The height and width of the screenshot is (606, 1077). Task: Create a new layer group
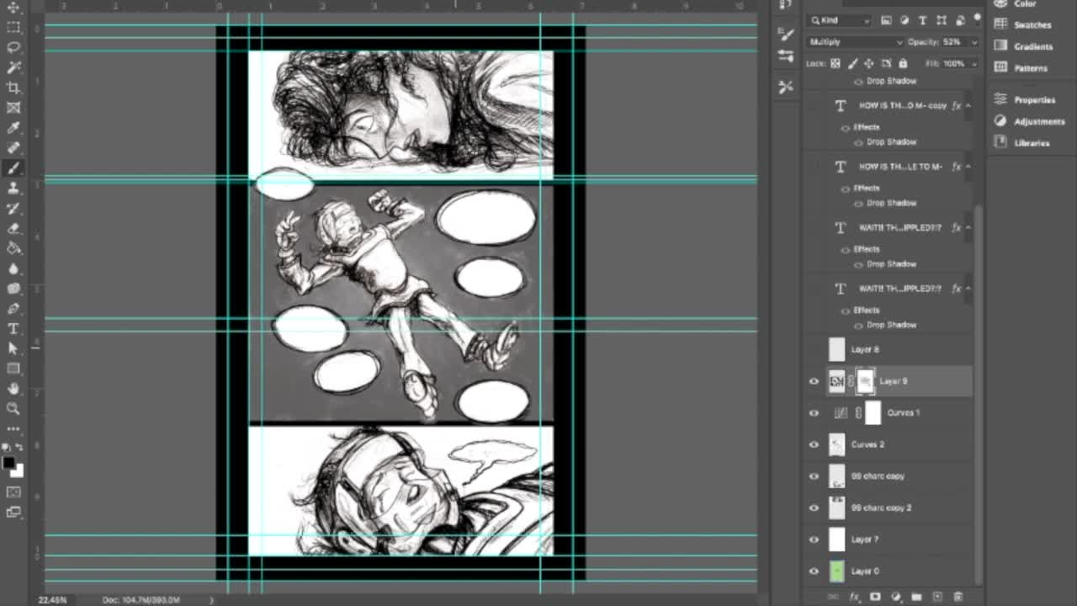click(x=916, y=597)
